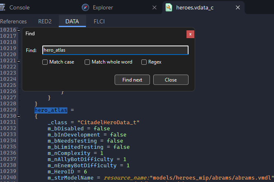Enable Match whole word option
Screen dimensions: 274x182
(x=87, y=62)
